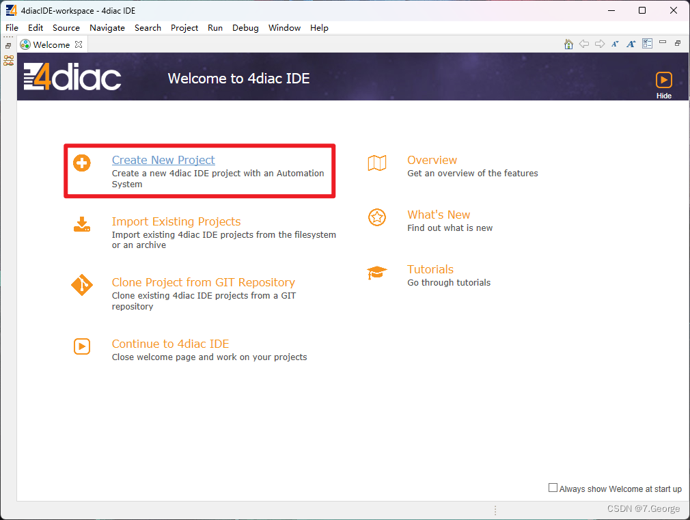690x520 pixels.
Task: Click the Continue to 4diac IDE play icon
Action: [82, 346]
